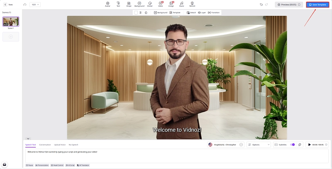The width and height of the screenshot is (332, 169).
Task: Click the Preview (00:05) button
Action: pyautogui.click(x=289, y=5)
